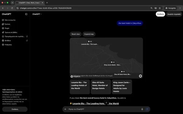Go forward in browser history

click(x=8, y=8)
